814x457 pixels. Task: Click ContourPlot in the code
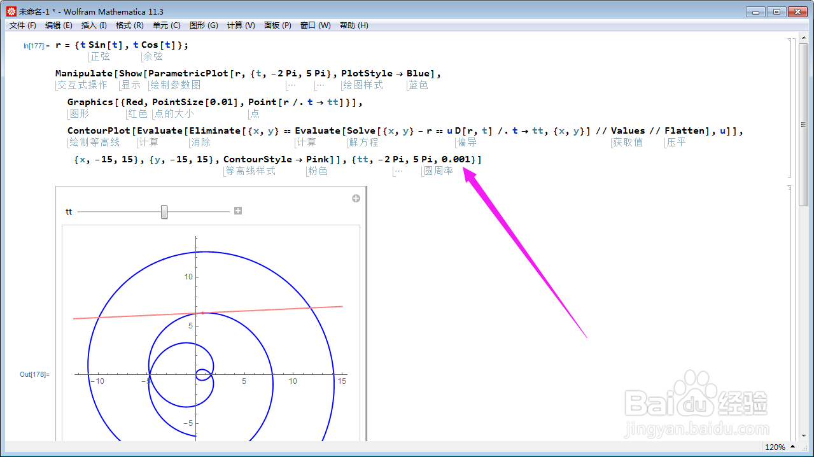(x=99, y=130)
